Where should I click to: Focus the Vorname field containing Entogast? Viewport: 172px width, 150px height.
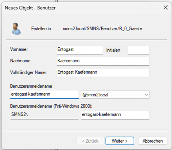click(79, 50)
